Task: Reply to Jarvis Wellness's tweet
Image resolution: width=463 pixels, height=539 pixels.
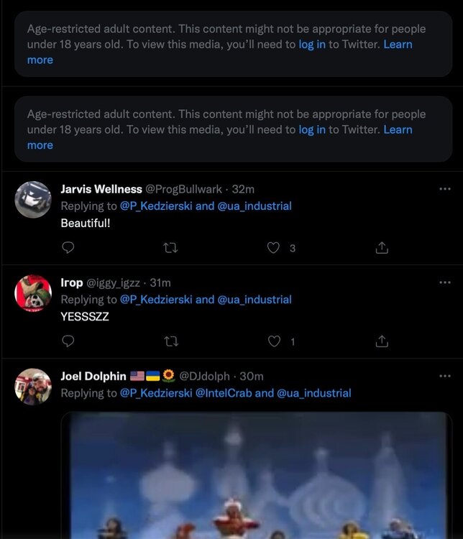Action: 68,248
